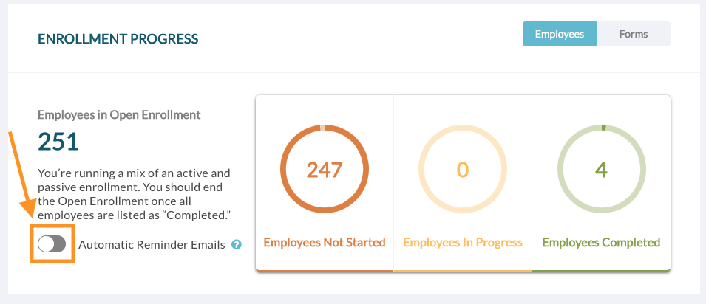The image size is (706, 304).
Task: Click the active and passive enrollment description text
Action: point(134,194)
